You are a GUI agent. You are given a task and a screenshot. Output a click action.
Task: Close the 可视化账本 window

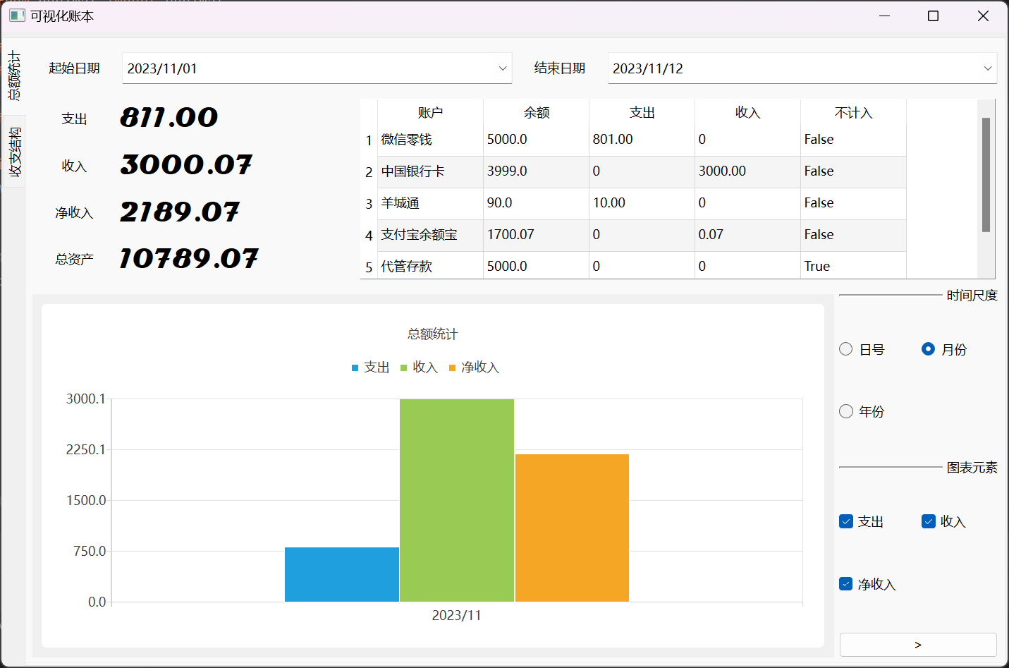click(983, 16)
